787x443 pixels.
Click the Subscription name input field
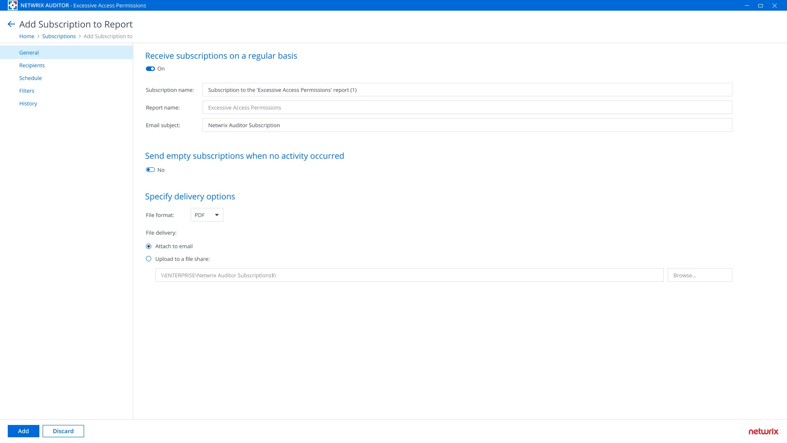467,90
